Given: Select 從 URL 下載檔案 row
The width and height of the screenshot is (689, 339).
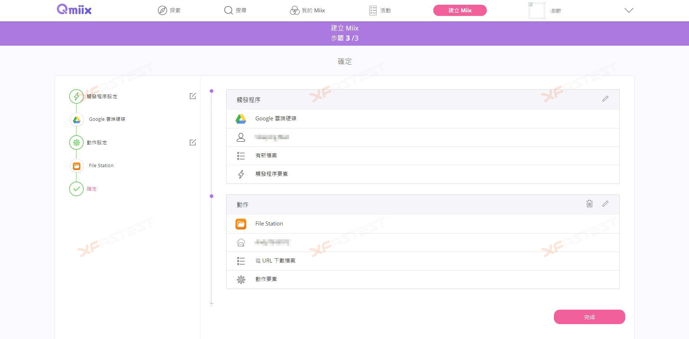Looking at the screenshot, I should pyautogui.click(x=423, y=261).
